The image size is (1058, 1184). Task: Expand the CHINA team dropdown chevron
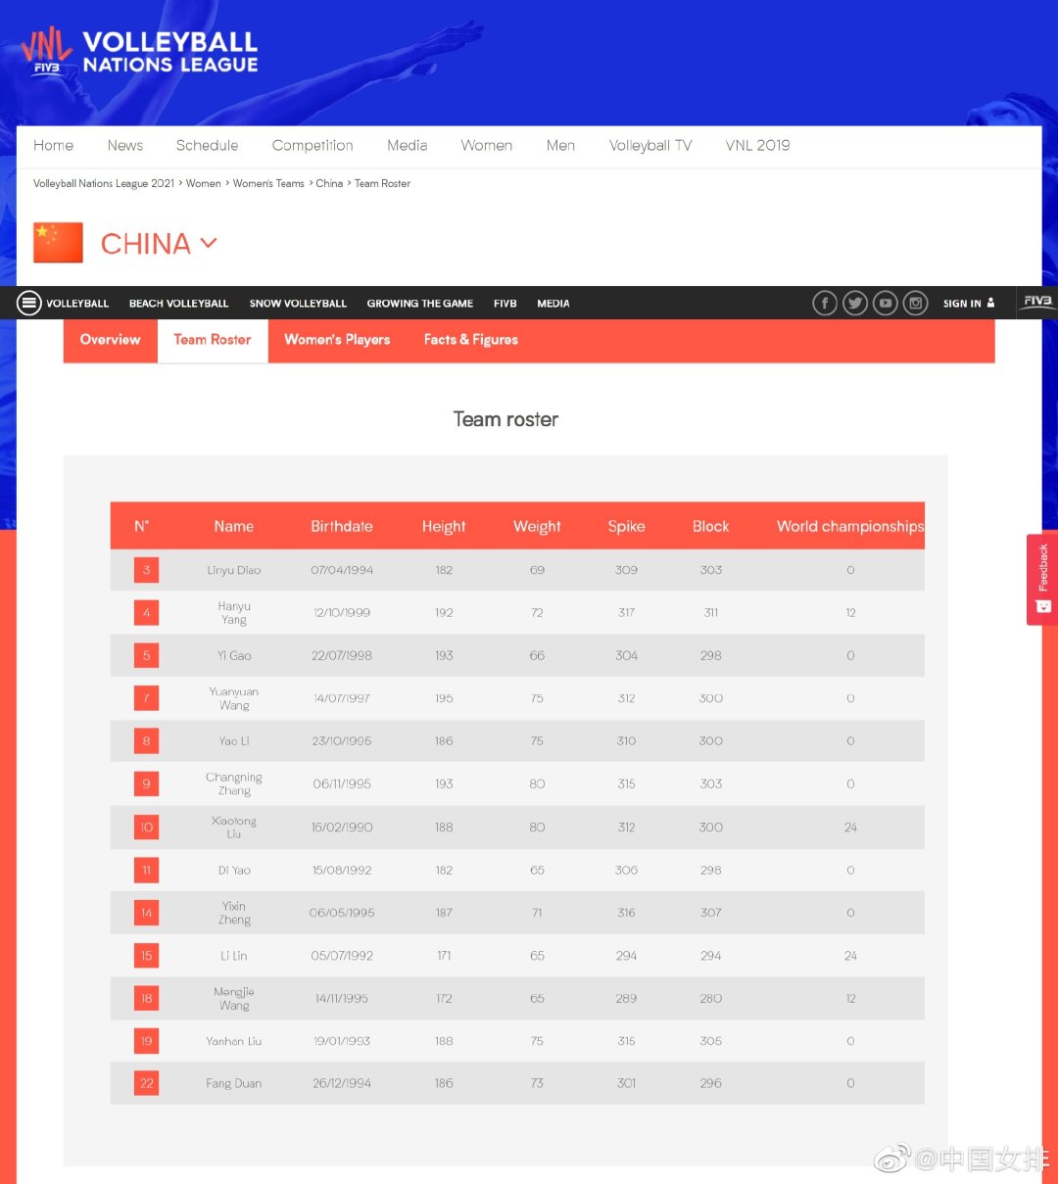coord(209,243)
